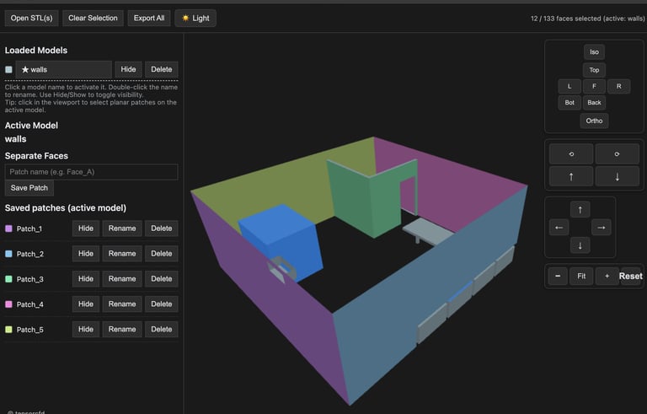
Task: Click the gray table in viewport
Action: point(428,231)
